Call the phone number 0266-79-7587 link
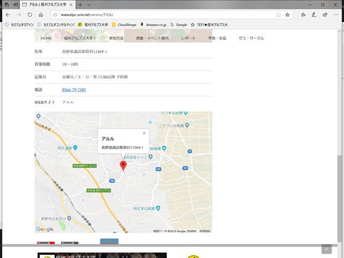Screen dimensions: 344x258 point(74,90)
